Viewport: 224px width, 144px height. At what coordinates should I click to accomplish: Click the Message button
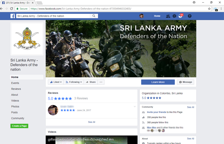(185, 82)
